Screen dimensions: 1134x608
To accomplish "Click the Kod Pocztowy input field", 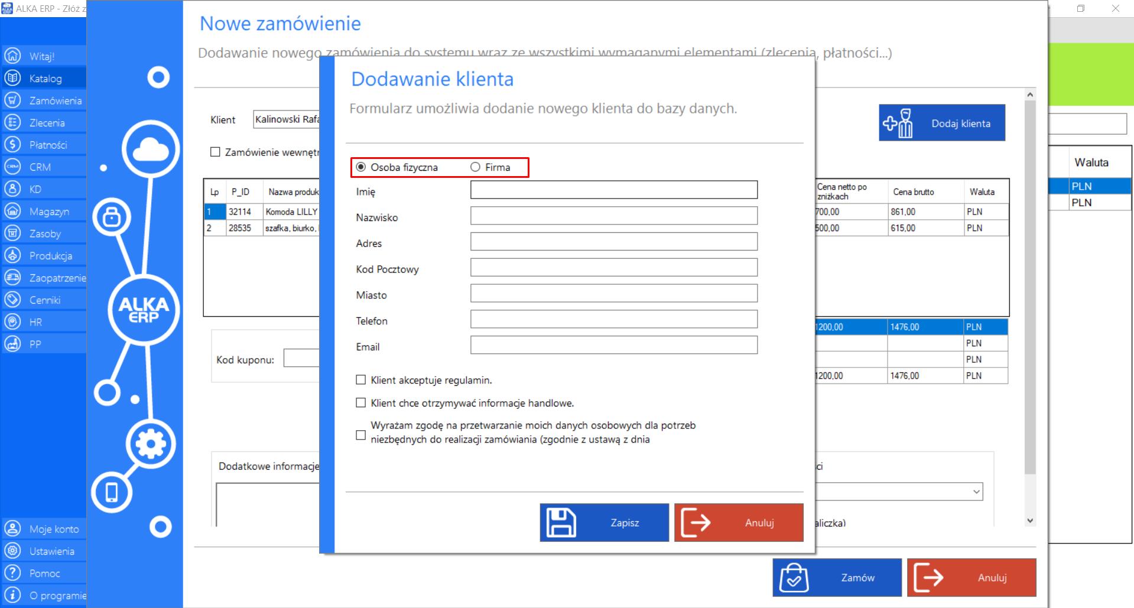I will pyautogui.click(x=614, y=267).
